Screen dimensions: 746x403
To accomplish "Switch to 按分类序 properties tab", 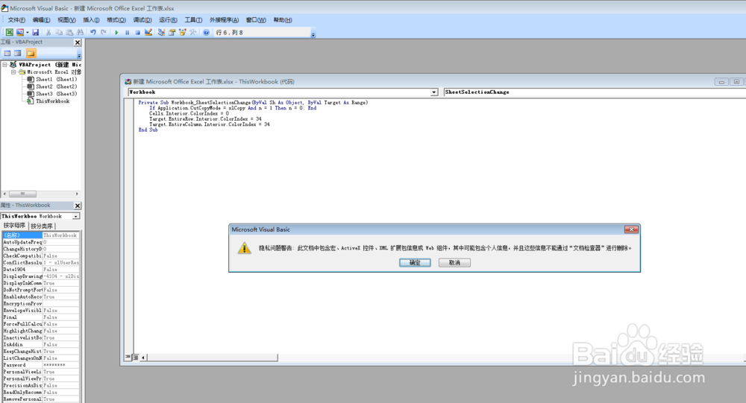I will [x=42, y=226].
